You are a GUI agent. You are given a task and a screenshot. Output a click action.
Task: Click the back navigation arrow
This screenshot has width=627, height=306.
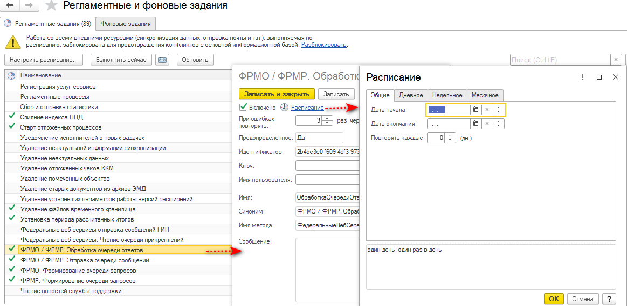[10, 6]
